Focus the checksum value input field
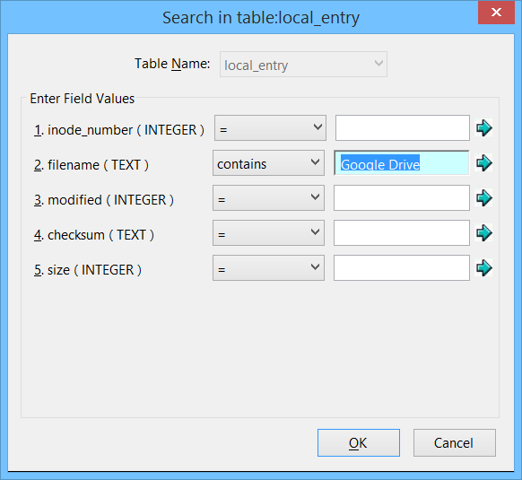Viewport: 522px width, 480px height. (402, 233)
